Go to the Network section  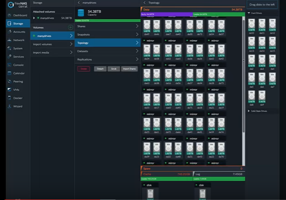pos(18,40)
